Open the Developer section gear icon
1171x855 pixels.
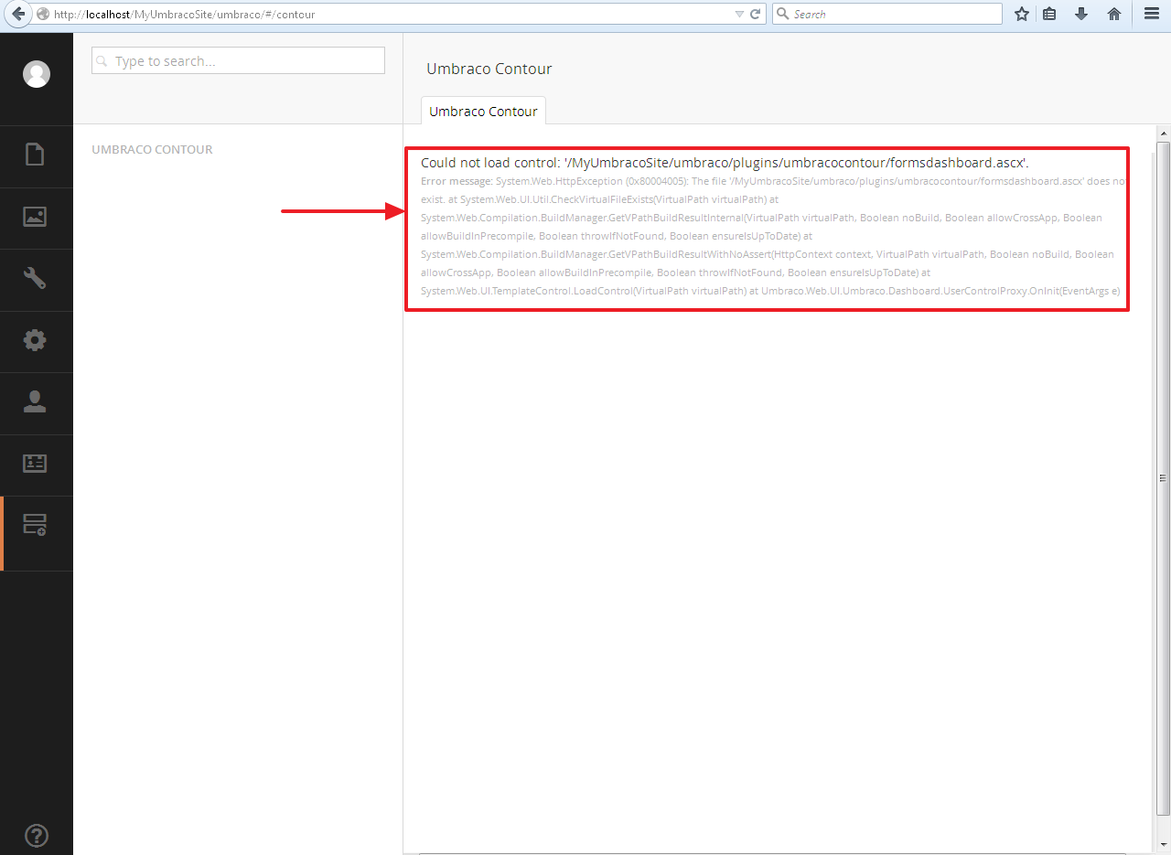(35, 340)
